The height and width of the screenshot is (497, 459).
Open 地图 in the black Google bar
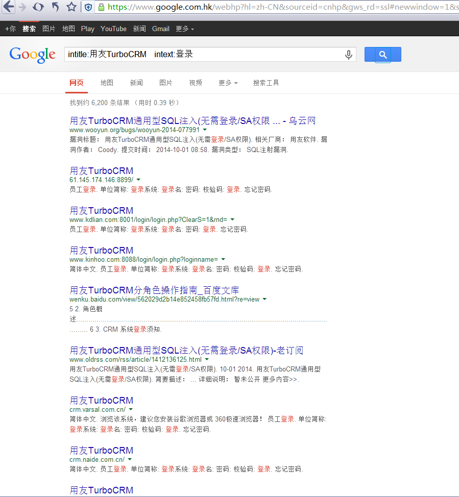[x=68, y=29]
